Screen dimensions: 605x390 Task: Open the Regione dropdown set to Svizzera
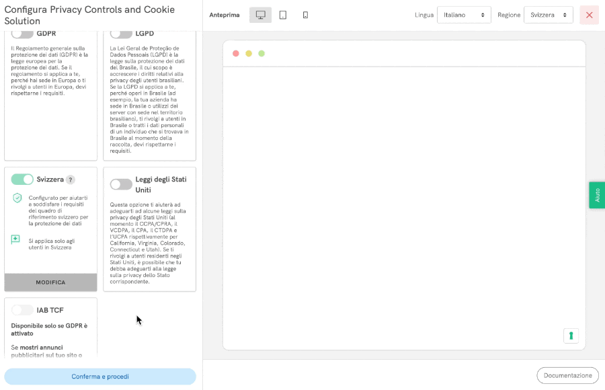(x=548, y=15)
